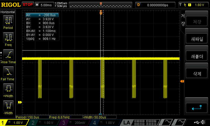Click the STOP run status indicator
The height and width of the screenshot is (126, 210).
[28, 5]
